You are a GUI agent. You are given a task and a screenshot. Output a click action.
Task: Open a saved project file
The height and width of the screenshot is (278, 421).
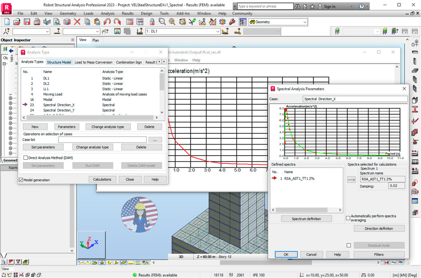(18, 22)
